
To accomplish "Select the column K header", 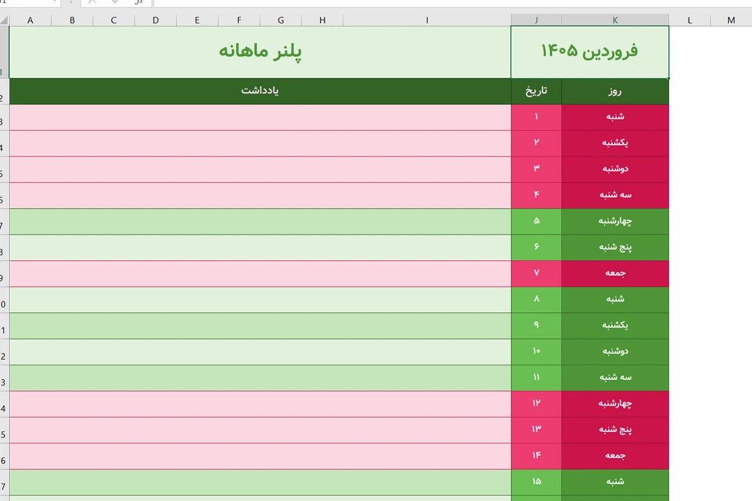I will pyautogui.click(x=615, y=20).
